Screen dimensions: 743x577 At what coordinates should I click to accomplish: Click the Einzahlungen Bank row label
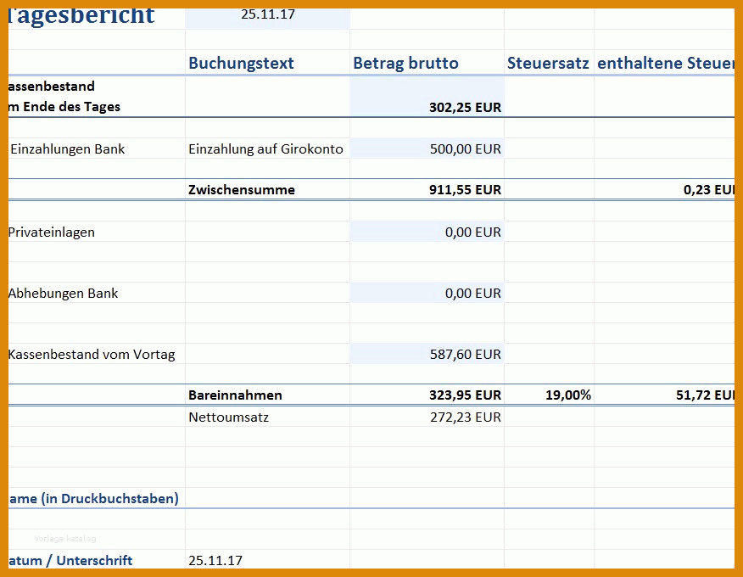coord(67,148)
